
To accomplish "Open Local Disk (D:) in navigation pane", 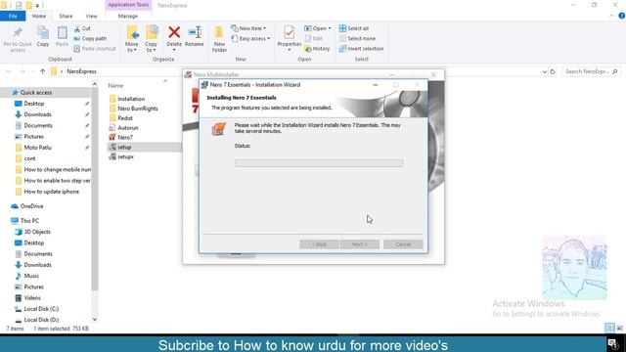I will (x=37, y=320).
